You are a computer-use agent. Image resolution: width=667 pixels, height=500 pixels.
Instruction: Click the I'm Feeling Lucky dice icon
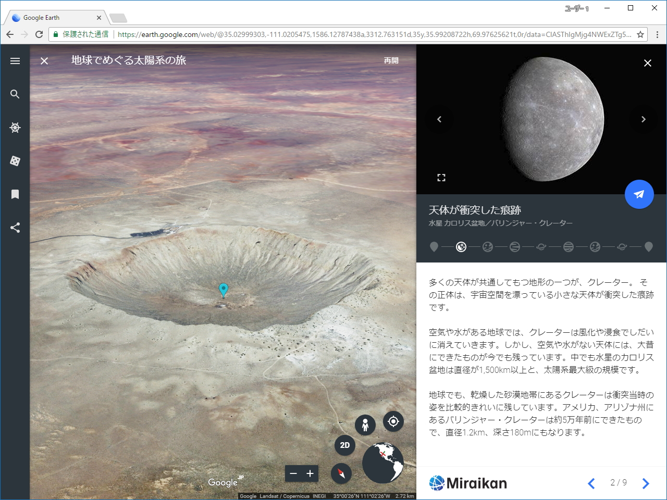click(x=15, y=161)
